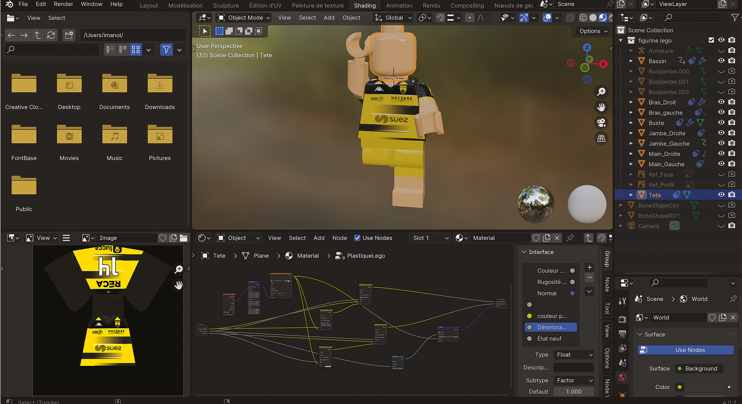The height and width of the screenshot is (404, 742).
Task: Switch perspective/orthographic grid icon
Action: [601, 138]
